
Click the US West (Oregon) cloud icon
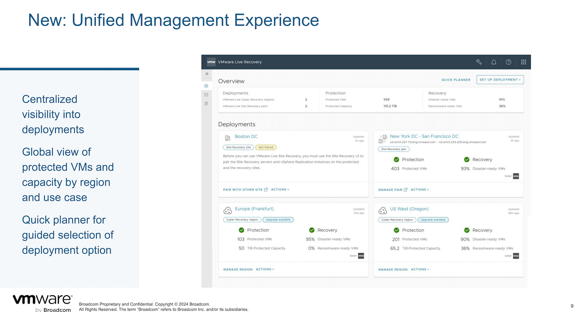tap(383, 211)
